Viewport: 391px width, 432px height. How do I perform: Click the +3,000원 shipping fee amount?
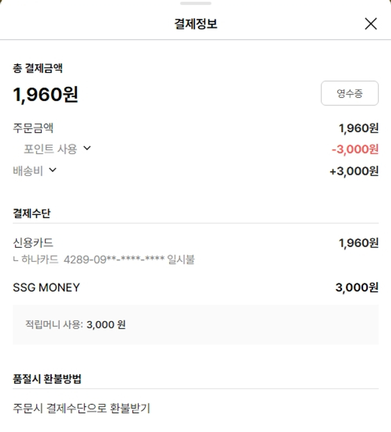tap(354, 171)
